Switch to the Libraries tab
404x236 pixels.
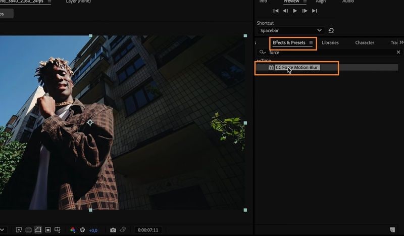(x=330, y=43)
